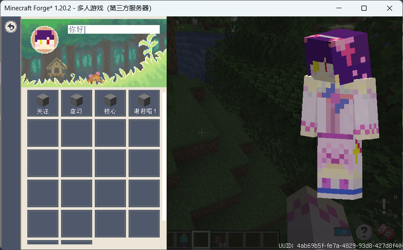Viewport: 403px width, 250px height.
Task: Click the pink-robed player character model
Action: 341,114
